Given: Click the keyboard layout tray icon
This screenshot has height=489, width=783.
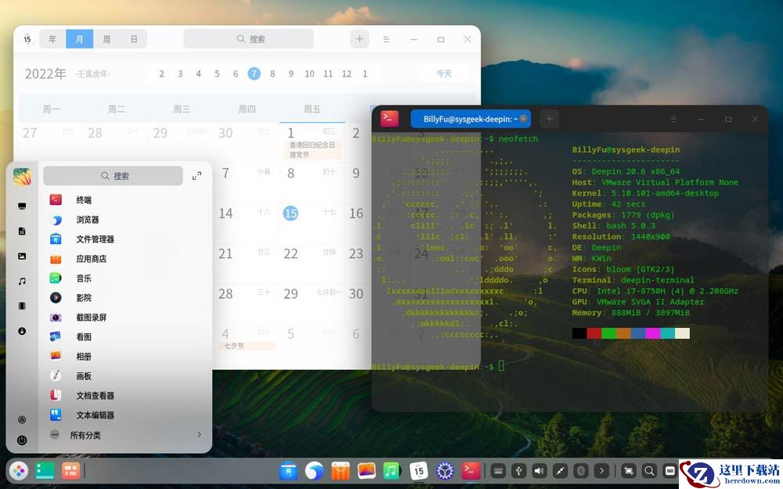Looking at the screenshot, I should 498,470.
